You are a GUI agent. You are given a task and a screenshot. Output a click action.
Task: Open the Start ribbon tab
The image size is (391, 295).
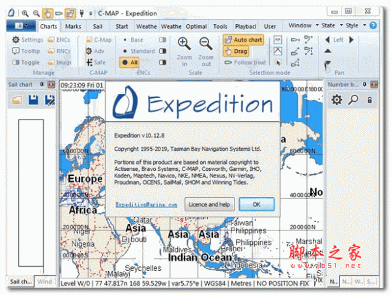122,27
